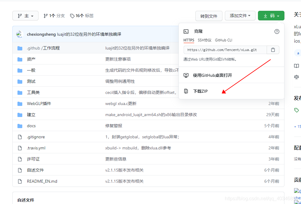Click the 29天前 timestamp
Viewport: 301px width, 204px height.
coord(273,115)
